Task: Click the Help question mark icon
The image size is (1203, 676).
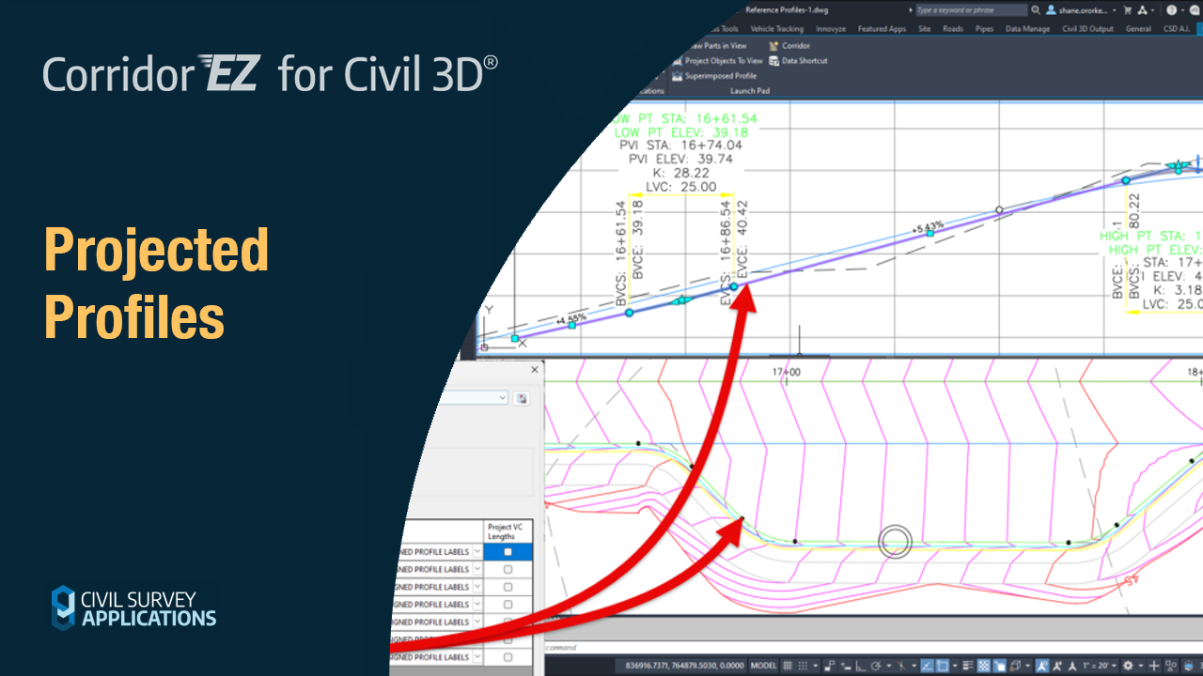Action: pyautogui.click(x=1172, y=9)
